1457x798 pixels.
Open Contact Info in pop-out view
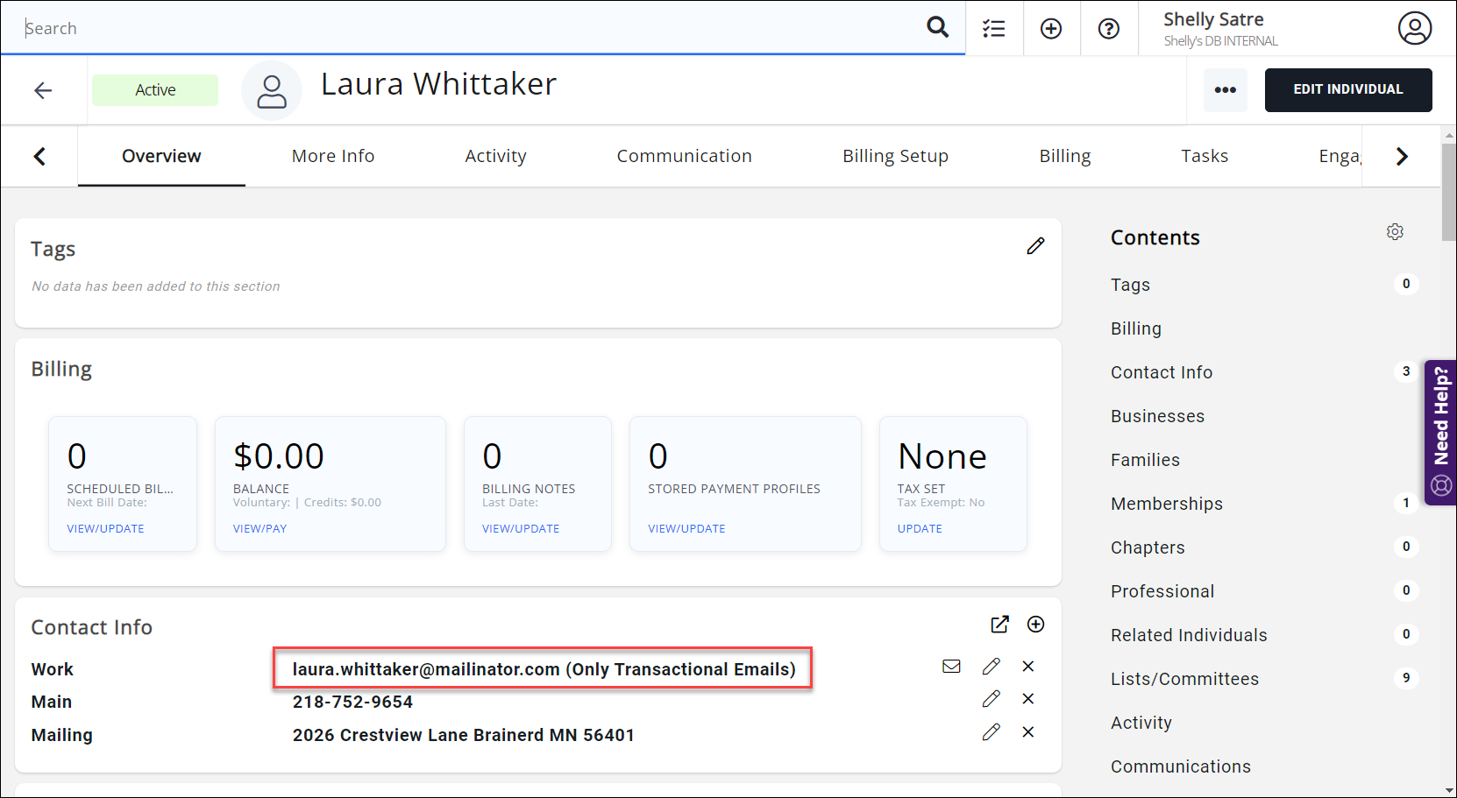click(999, 625)
